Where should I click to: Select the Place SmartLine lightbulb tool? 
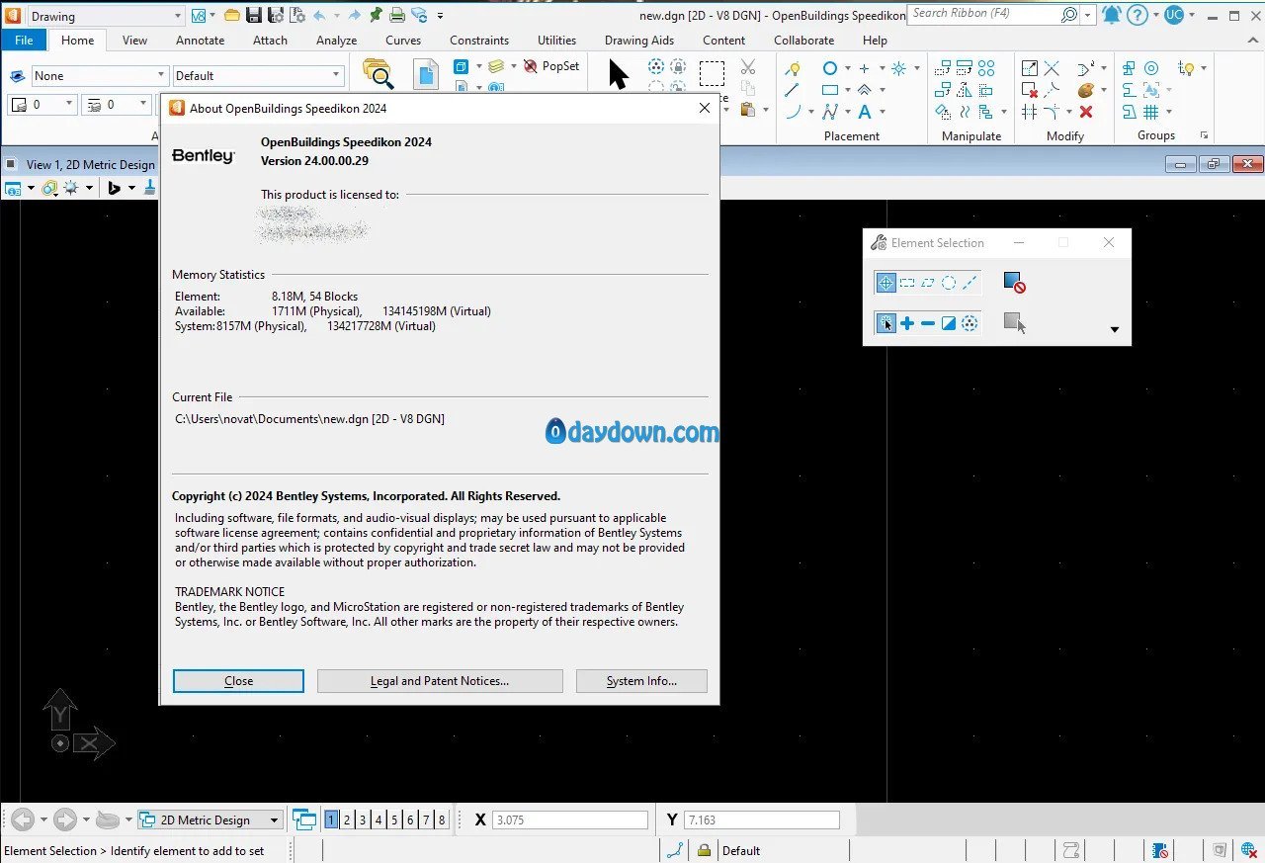point(793,68)
